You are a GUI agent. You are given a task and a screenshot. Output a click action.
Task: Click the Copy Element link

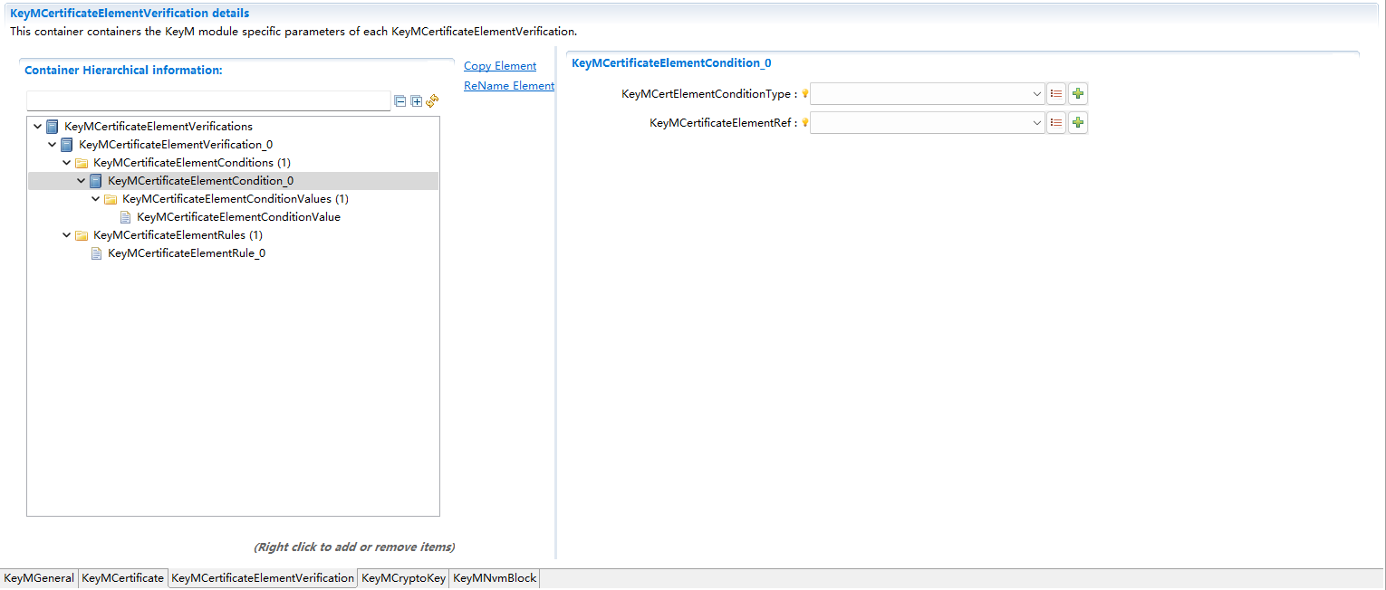499,65
